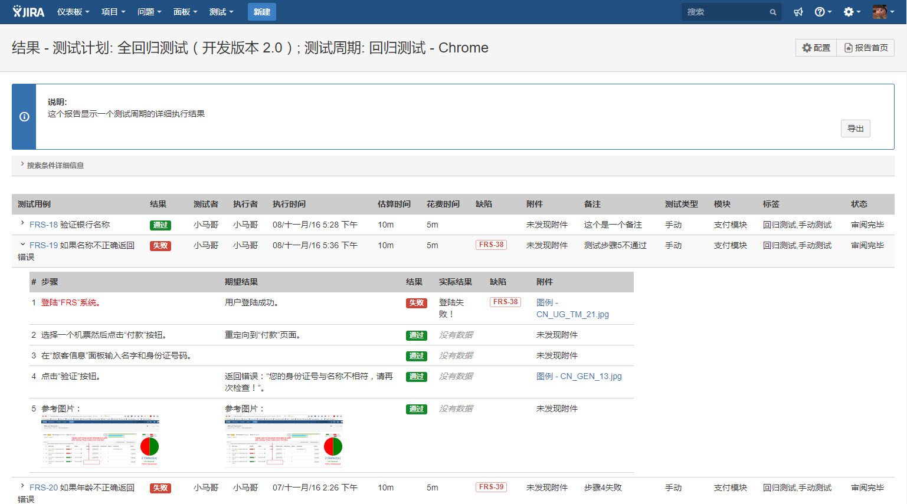Screen dimensions: 907x504
Task: Open the FRS-19 test case link
Action: (44, 245)
